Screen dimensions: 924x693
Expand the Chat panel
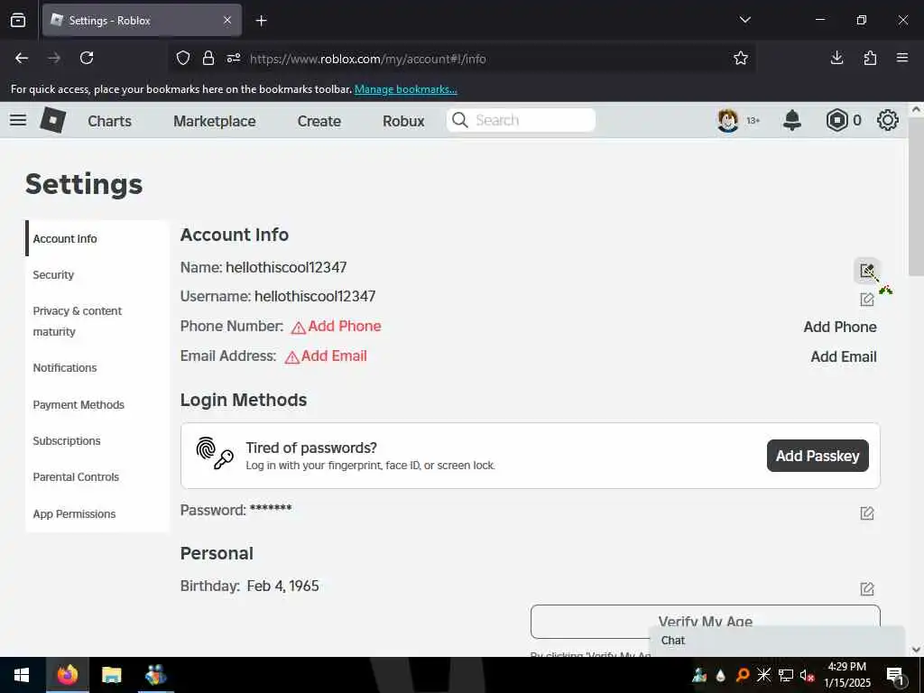(x=777, y=641)
